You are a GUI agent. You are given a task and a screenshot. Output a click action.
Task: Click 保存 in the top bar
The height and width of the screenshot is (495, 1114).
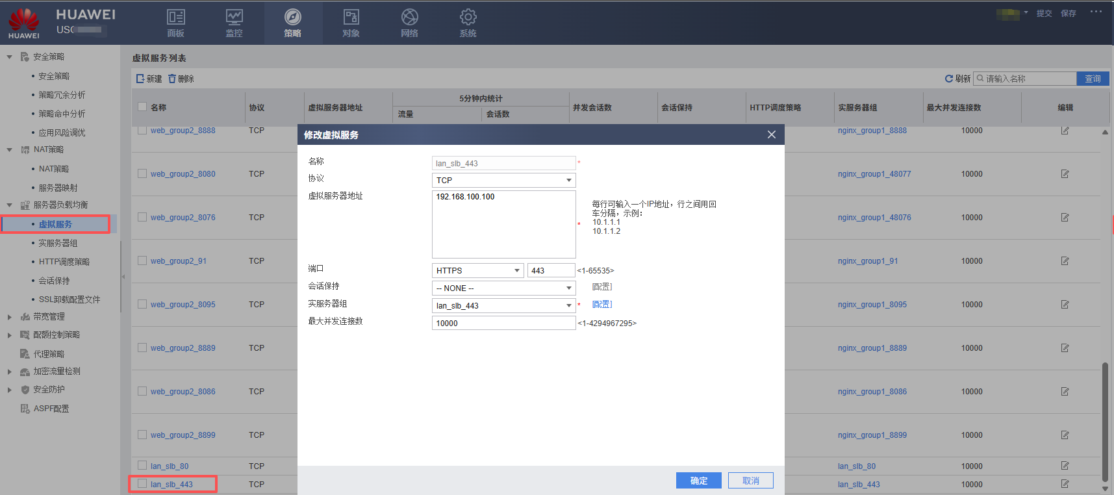coord(1069,13)
